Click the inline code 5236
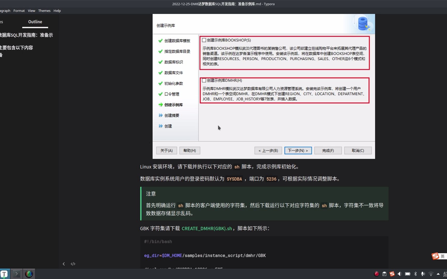Image resolution: width=447 pixels, height=279 pixels. coord(271,179)
